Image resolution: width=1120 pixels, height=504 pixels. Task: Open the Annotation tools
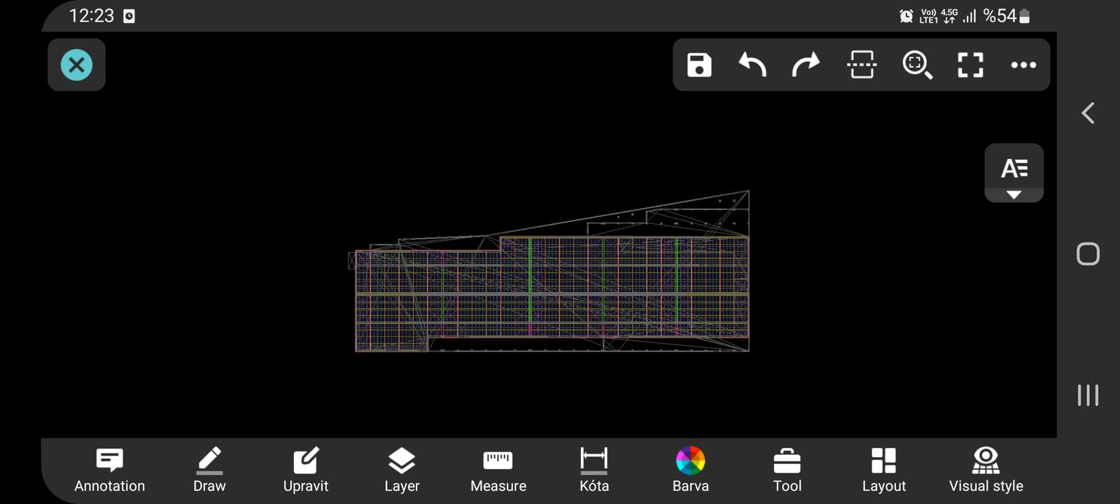click(109, 470)
